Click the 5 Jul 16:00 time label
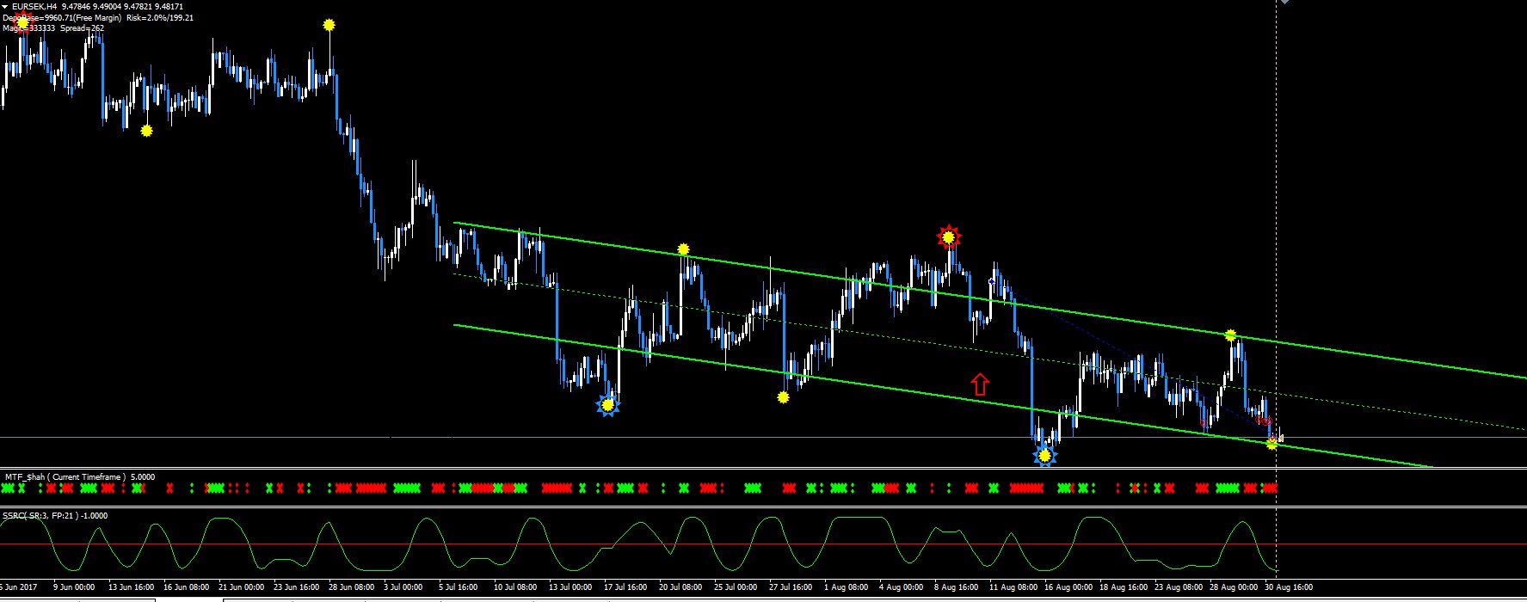Image resolution: width=1527 pixels, height=602 pixels. pyautogui.click(x=458, y=587)
